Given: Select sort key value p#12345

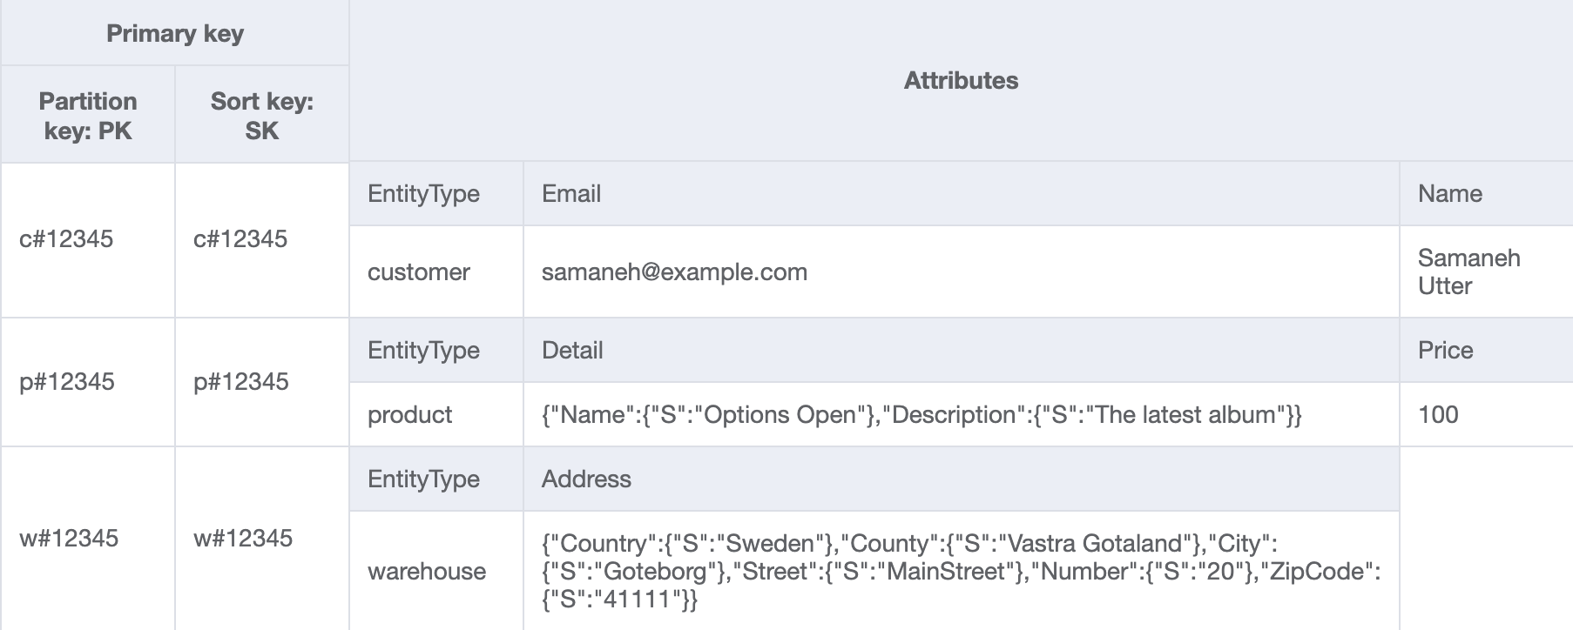Looking at the screenshot, I should click(x=240, y=382).
